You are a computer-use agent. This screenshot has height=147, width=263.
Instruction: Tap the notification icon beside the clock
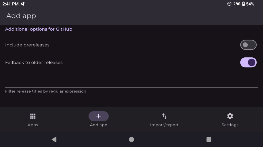pyautogui.click(x=23, y=4)
